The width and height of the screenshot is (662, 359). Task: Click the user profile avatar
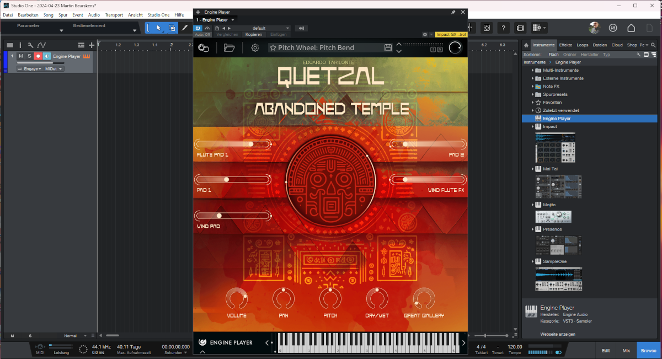(594, 28)
